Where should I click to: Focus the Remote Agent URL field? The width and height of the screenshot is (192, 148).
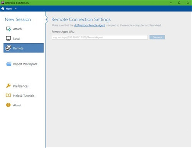click(x=100, y=37)
